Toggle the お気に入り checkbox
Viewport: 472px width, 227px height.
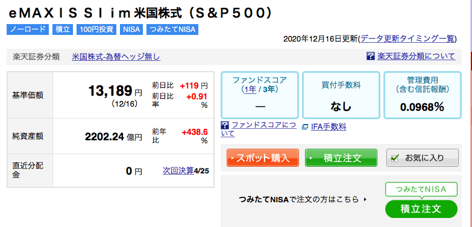(394, 158)
